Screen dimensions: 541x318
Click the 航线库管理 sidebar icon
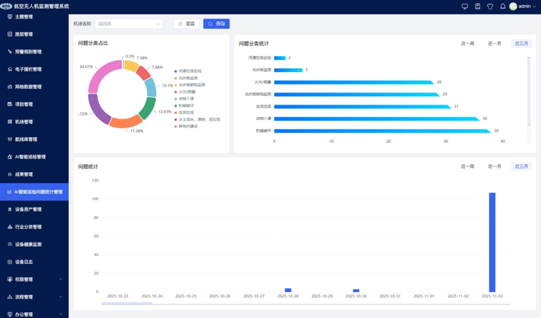(10, 139)
